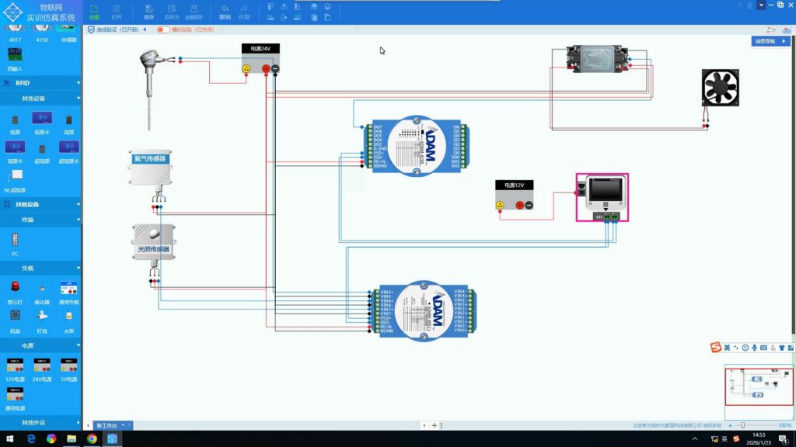Add a new workspace tab with plus
The height and width of the screenshot is (447, 796).
click(x=435, y=425)
